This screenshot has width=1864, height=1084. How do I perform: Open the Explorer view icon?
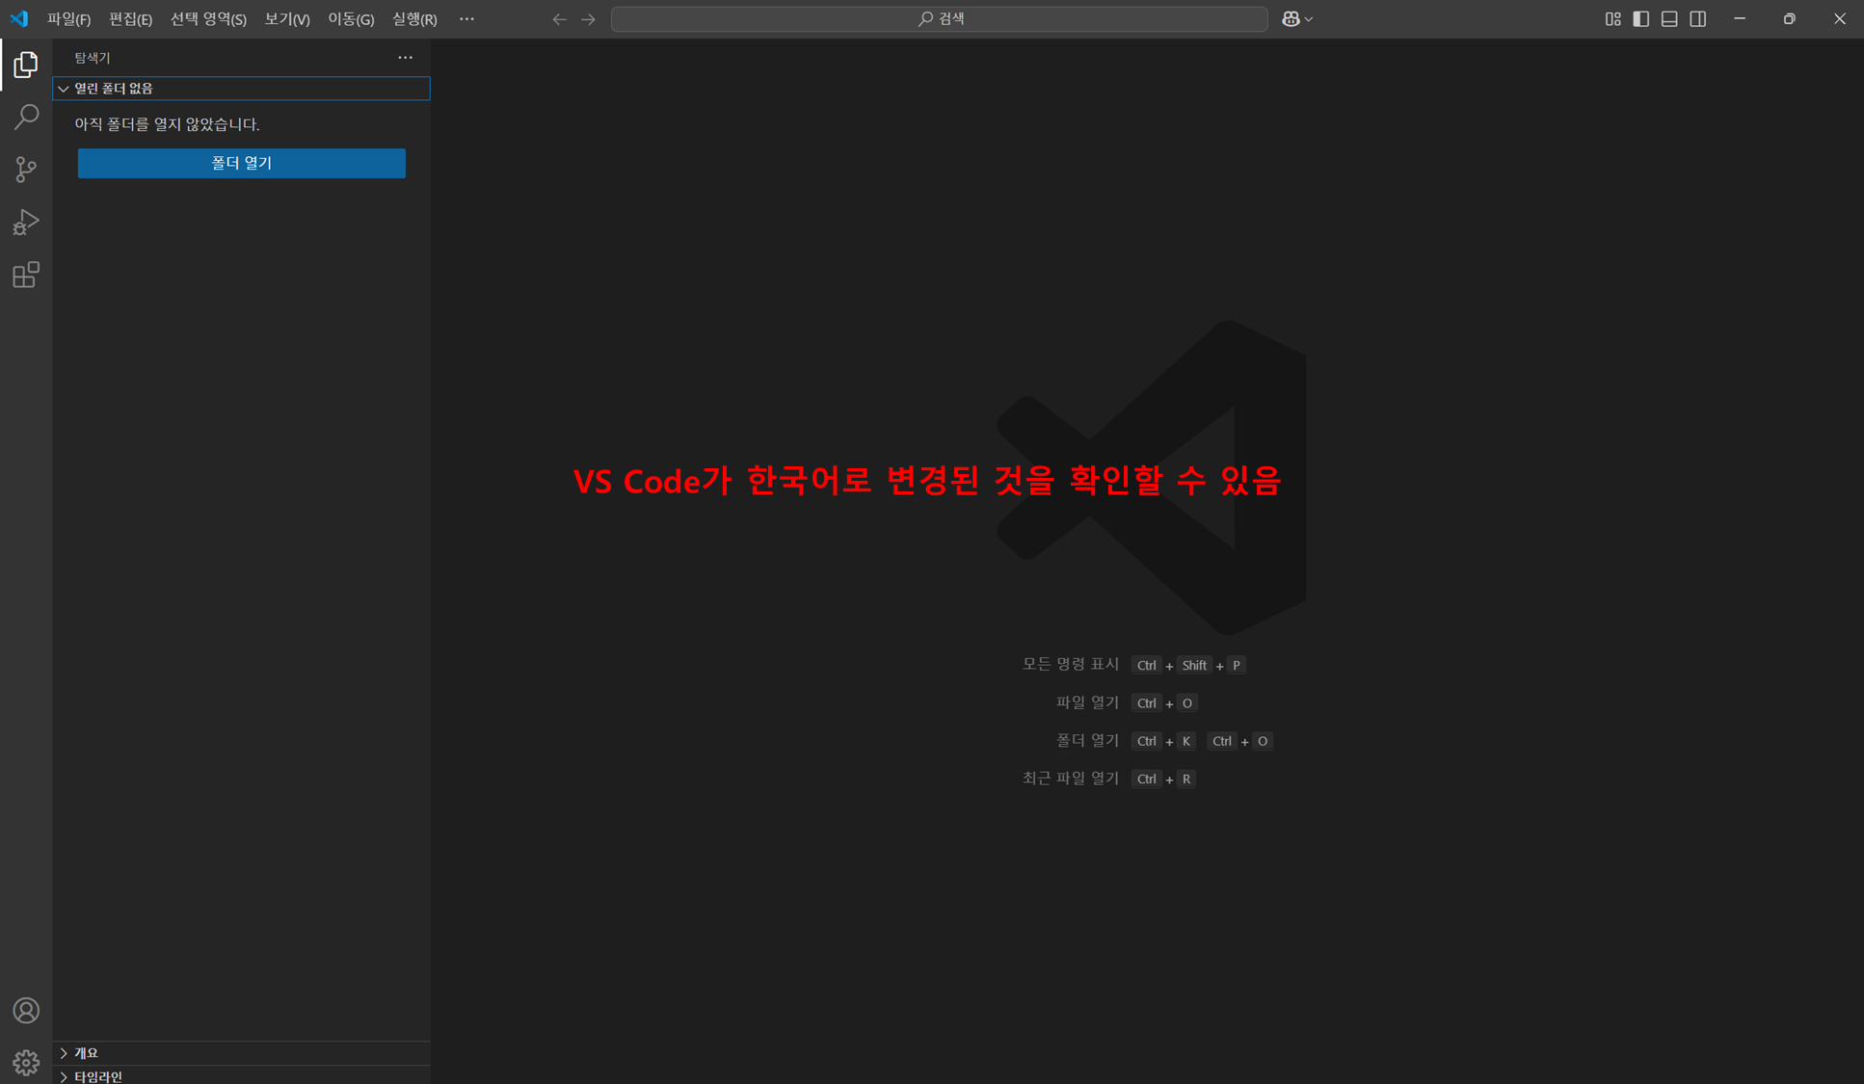click(x=26, y=65)
